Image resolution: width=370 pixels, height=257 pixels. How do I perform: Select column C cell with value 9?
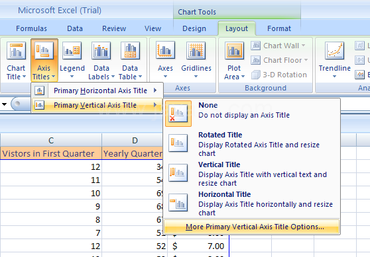click(51, 206)
